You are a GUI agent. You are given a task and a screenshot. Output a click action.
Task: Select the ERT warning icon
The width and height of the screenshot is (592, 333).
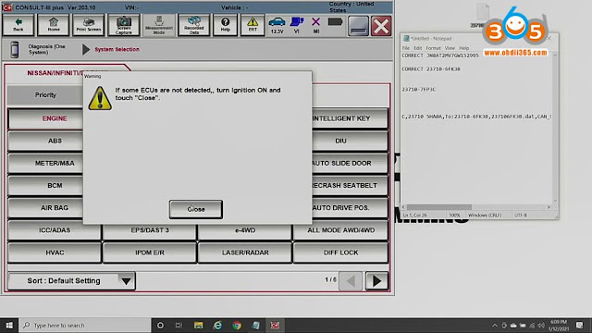click(x=253, y=25)
